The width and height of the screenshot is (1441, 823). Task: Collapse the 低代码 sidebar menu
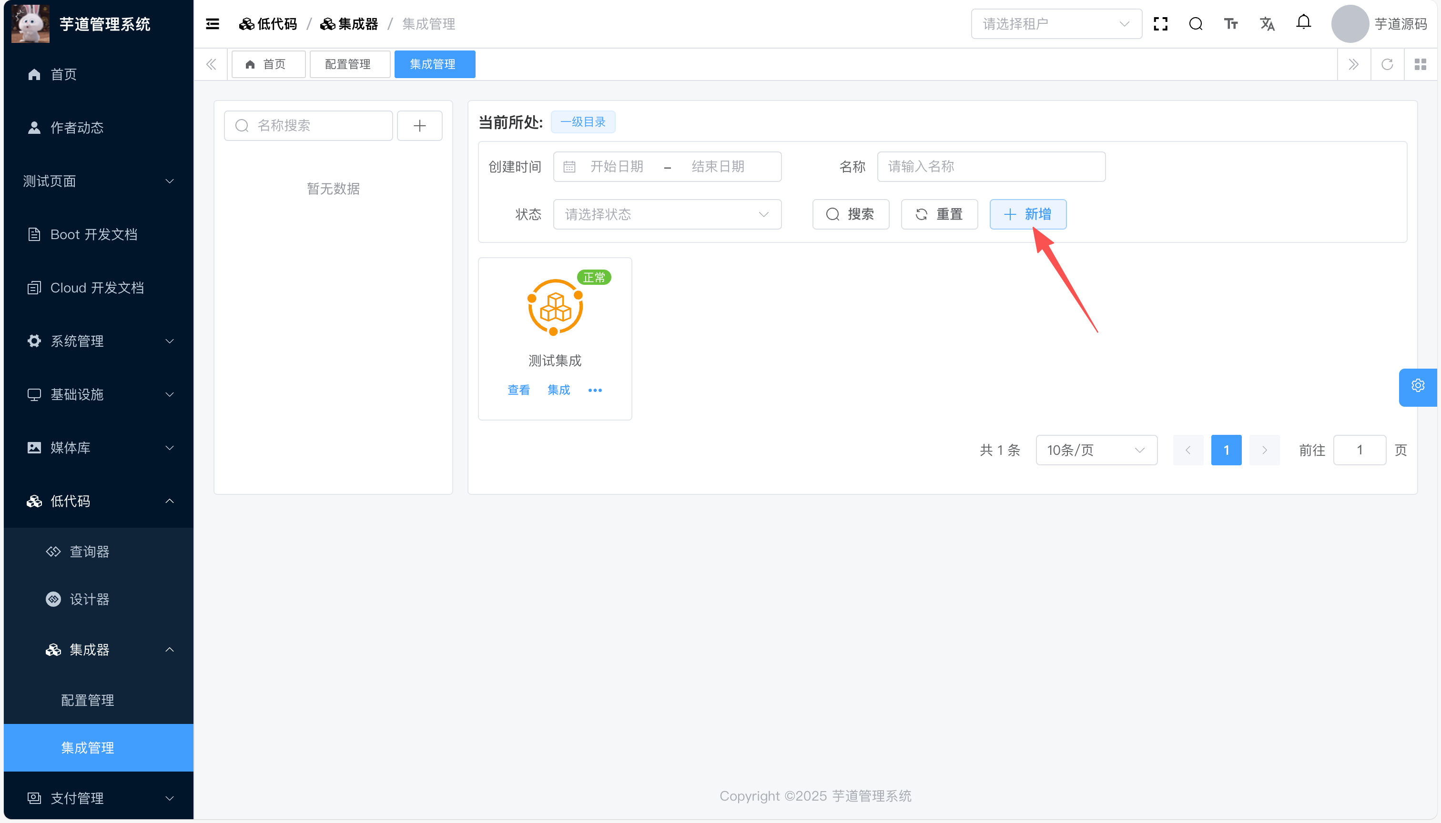99,502
